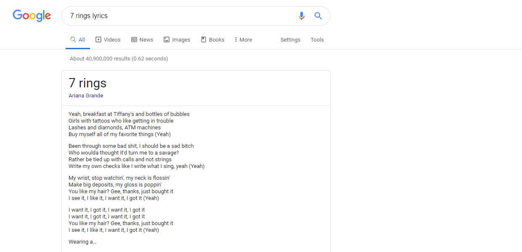Screen dimensions: 522x252
Task: Click the book icon beside Books
Action: pyautogui.click(x=204, y=39)
